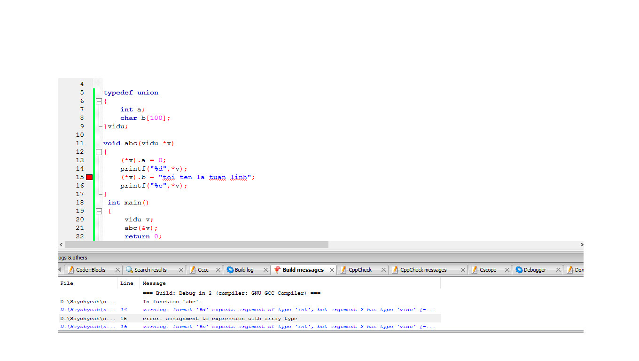639x361 pixels.
Task: Close the Cccc tab
Action: coord(218,270)
